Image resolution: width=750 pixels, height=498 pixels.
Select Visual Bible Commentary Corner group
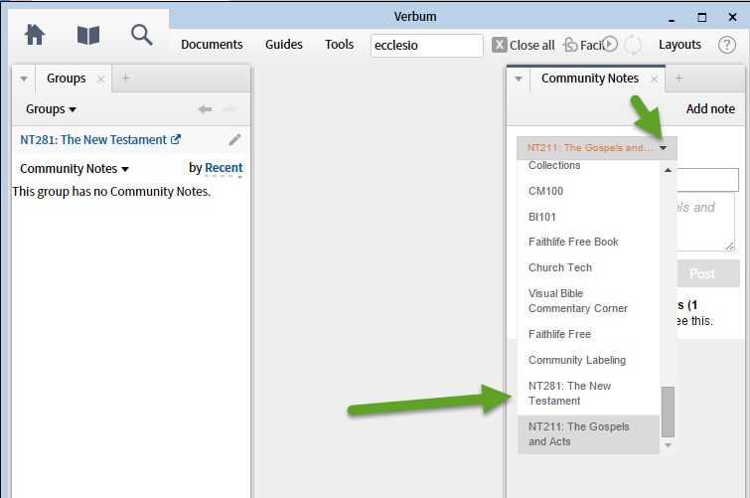588,301
